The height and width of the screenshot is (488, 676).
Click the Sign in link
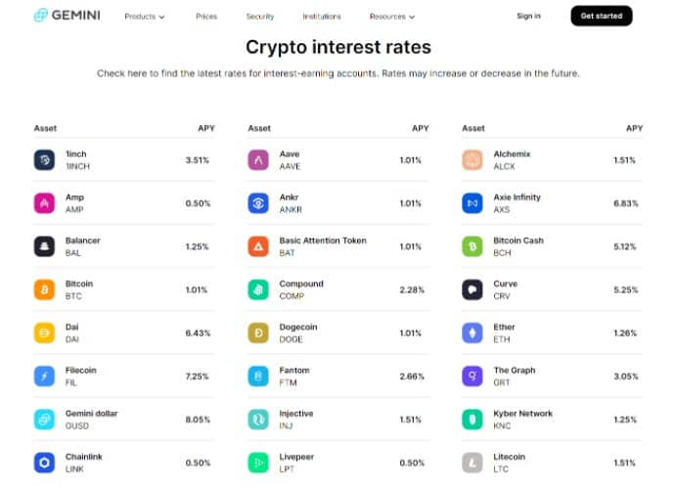(528, 16)
